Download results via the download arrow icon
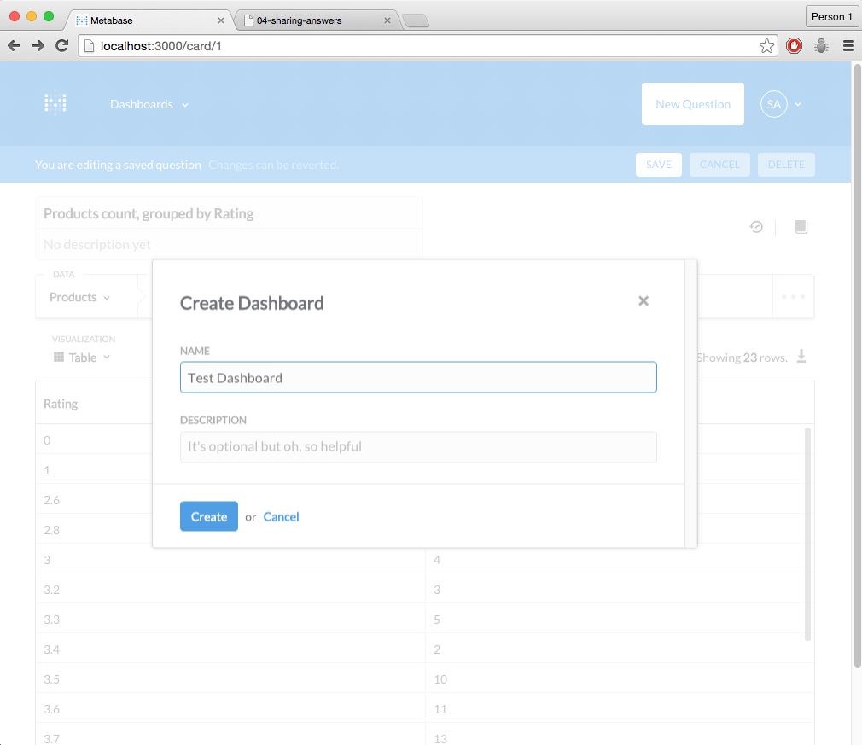 click(801, 357)
